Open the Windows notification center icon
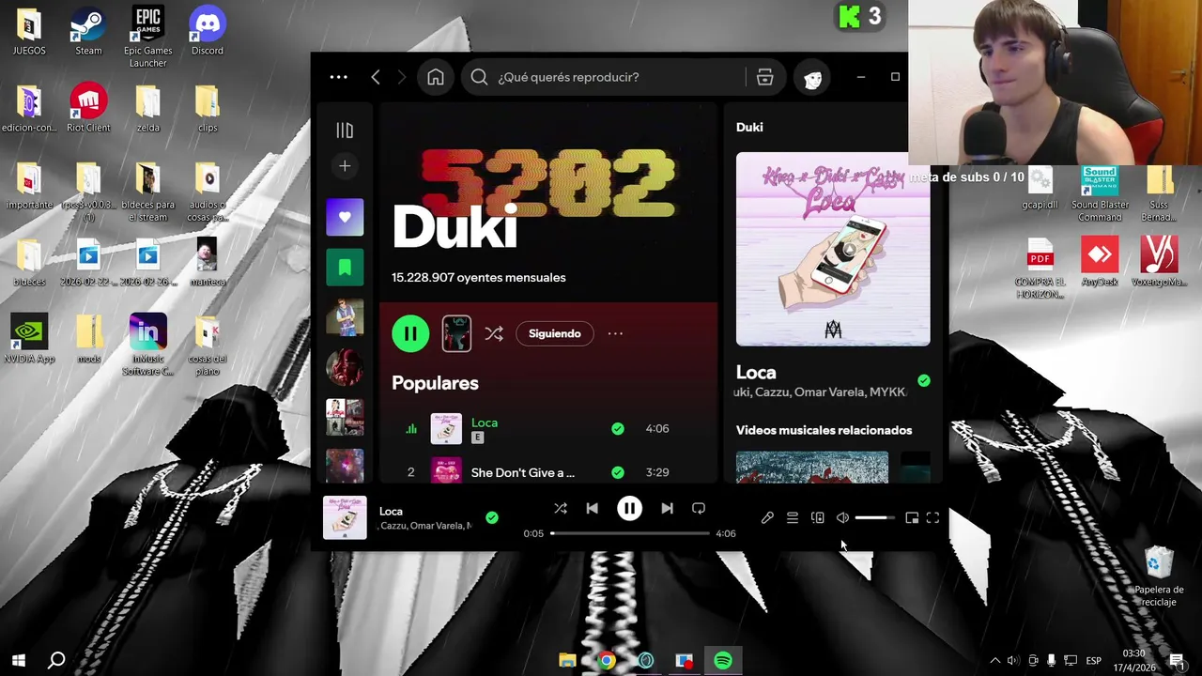Image resolution: width=1202 pixels, height=676 pixels. tap(1176, 661)
